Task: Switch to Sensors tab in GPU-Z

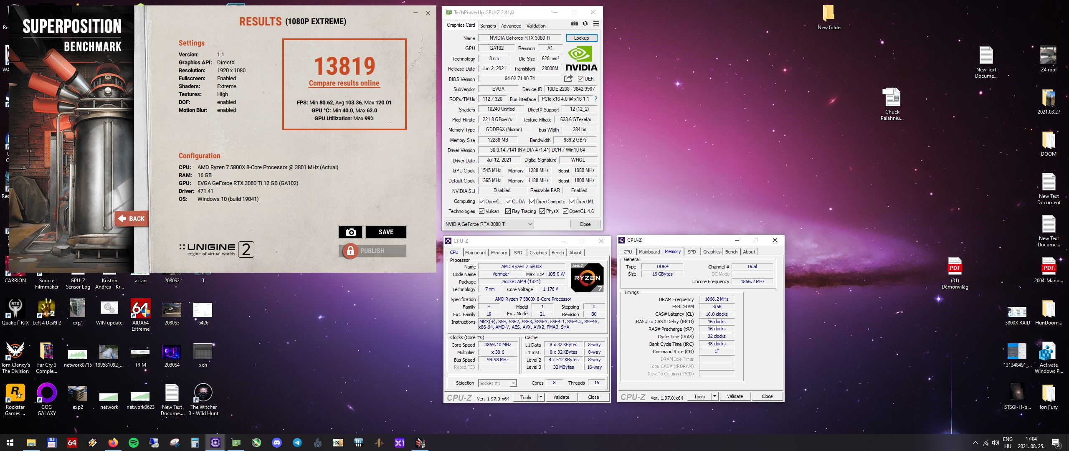Action: (x=488, y=26)
